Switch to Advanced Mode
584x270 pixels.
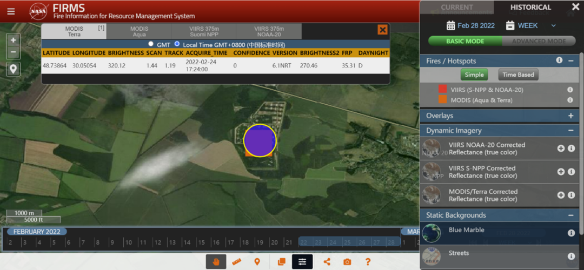pos(539,41)
